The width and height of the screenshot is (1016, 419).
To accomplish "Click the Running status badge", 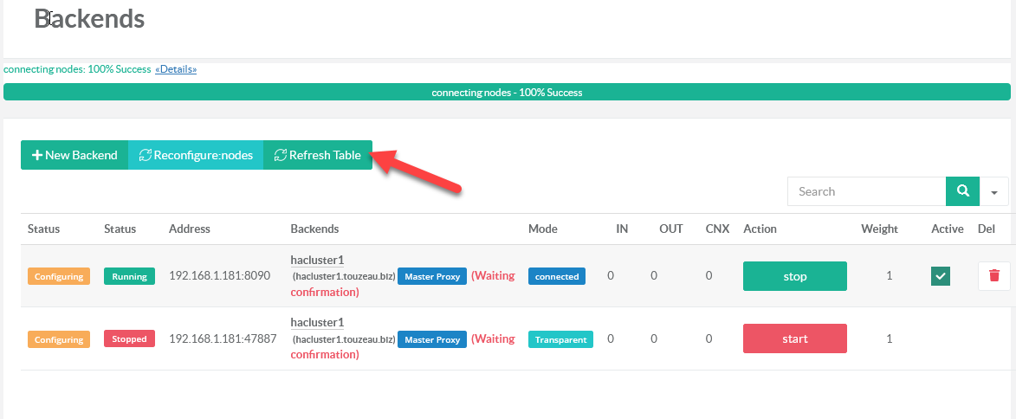I will [129, 276].
